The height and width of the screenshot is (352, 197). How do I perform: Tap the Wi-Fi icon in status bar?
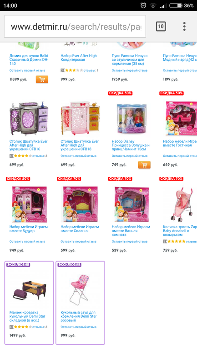point(153,5)
